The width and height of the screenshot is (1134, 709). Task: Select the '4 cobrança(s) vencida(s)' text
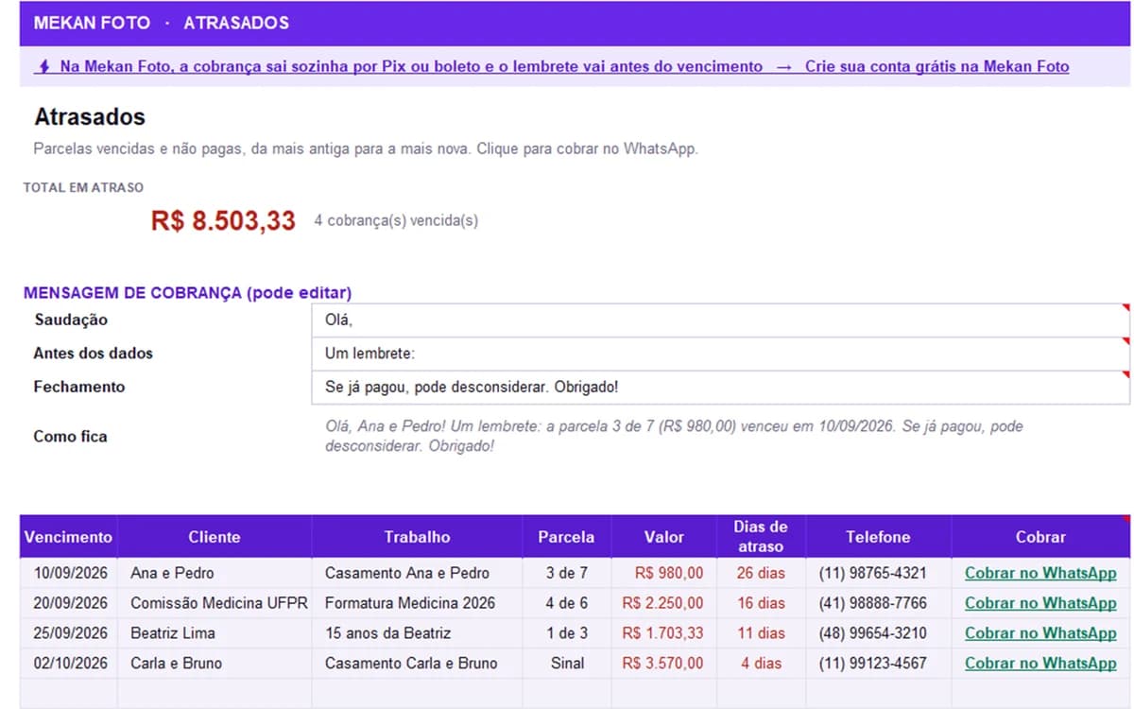click(396, 220)
